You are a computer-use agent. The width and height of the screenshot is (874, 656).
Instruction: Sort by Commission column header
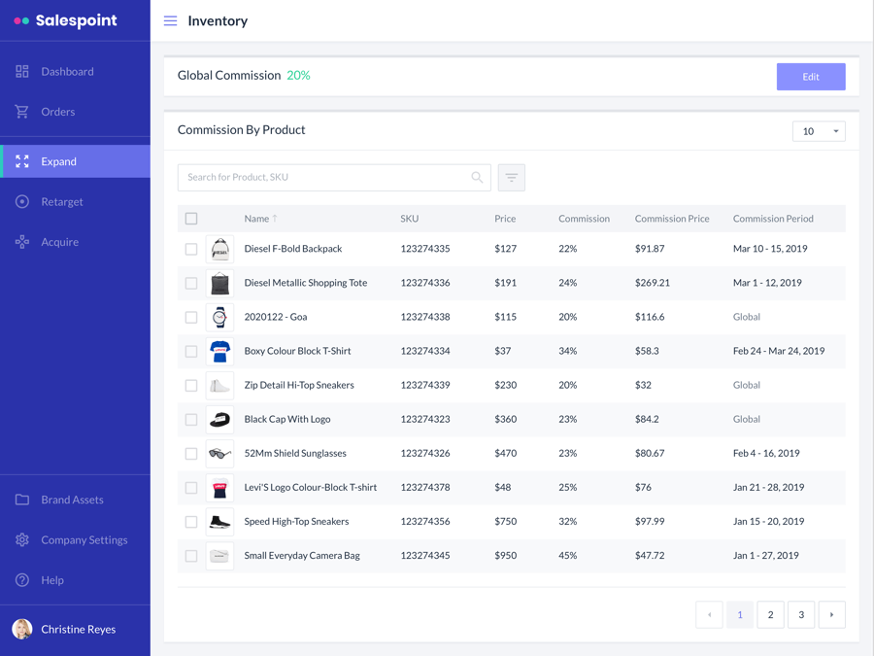584,219
